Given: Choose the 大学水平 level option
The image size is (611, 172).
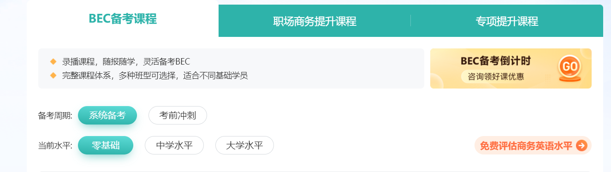Looking at the screenshot, I should click(x=244, y=146).
